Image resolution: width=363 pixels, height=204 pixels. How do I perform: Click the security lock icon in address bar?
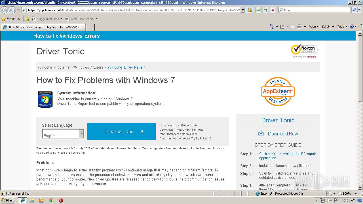click(250, 10)
